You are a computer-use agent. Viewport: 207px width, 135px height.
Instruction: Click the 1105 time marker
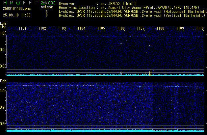(101, 28)
